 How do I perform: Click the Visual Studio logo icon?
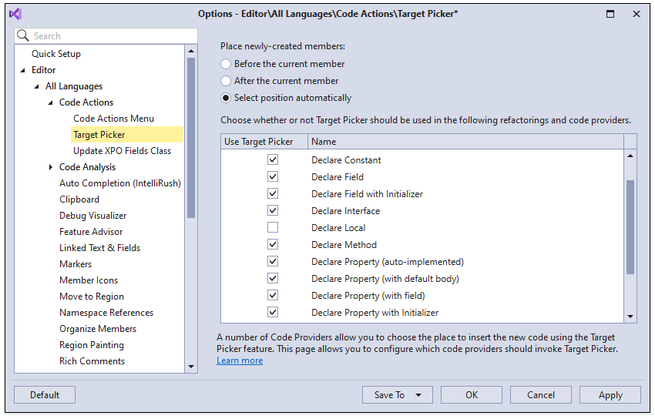tap(15, 14)
